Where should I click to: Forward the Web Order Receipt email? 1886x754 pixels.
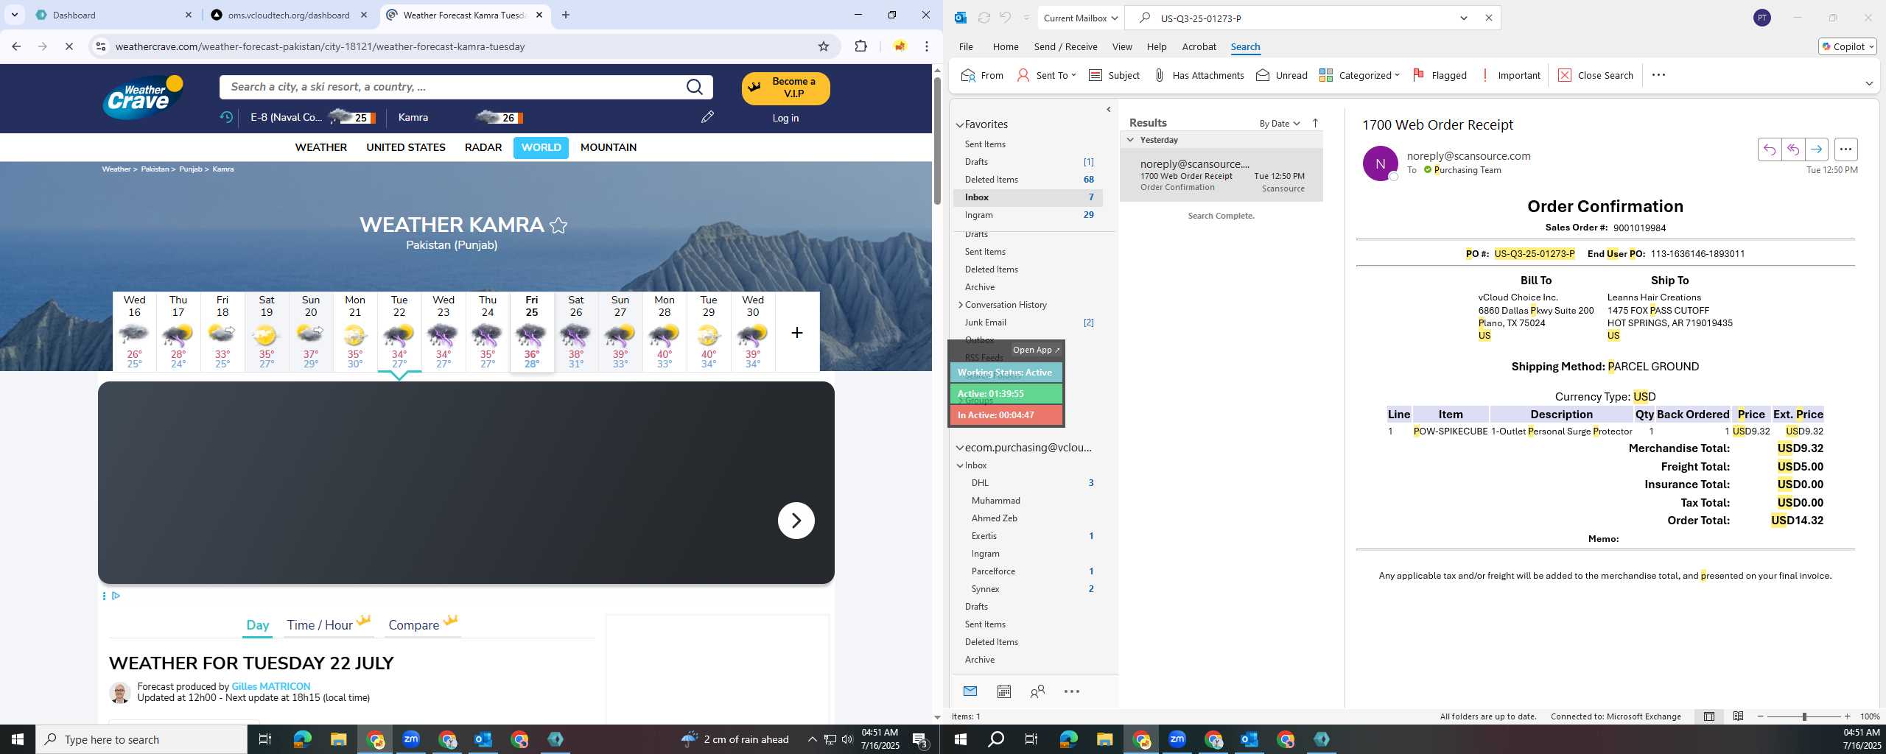(1817, 149)
